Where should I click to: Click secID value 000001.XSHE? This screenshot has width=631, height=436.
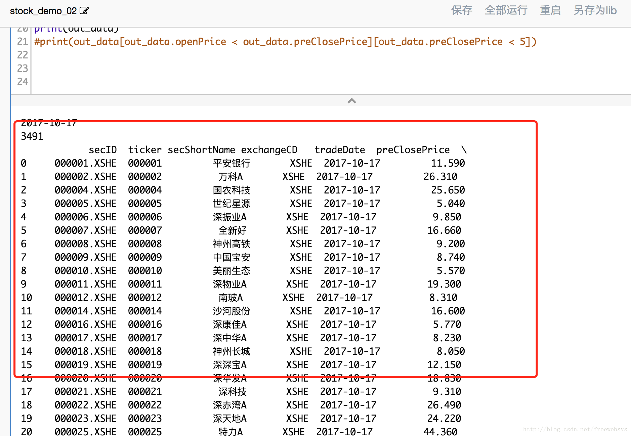(85, 163)
